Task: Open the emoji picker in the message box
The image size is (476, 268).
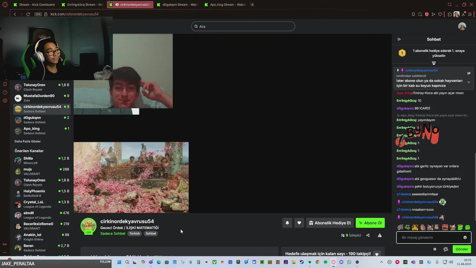Action: click(465, 237)
